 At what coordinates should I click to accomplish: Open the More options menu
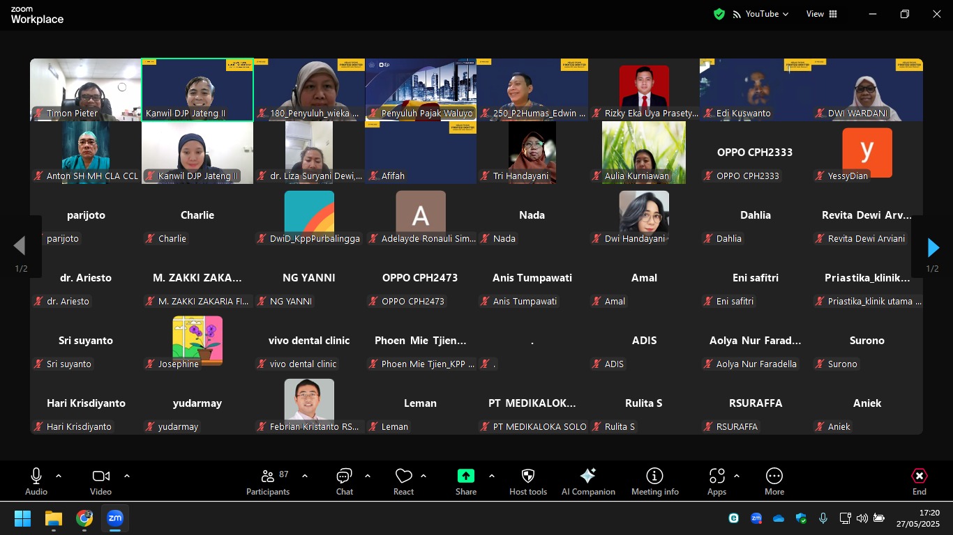[774, 481]
